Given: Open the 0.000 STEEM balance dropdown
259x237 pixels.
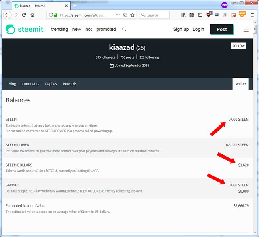Looking at the screenshot, I should point(238,119).
